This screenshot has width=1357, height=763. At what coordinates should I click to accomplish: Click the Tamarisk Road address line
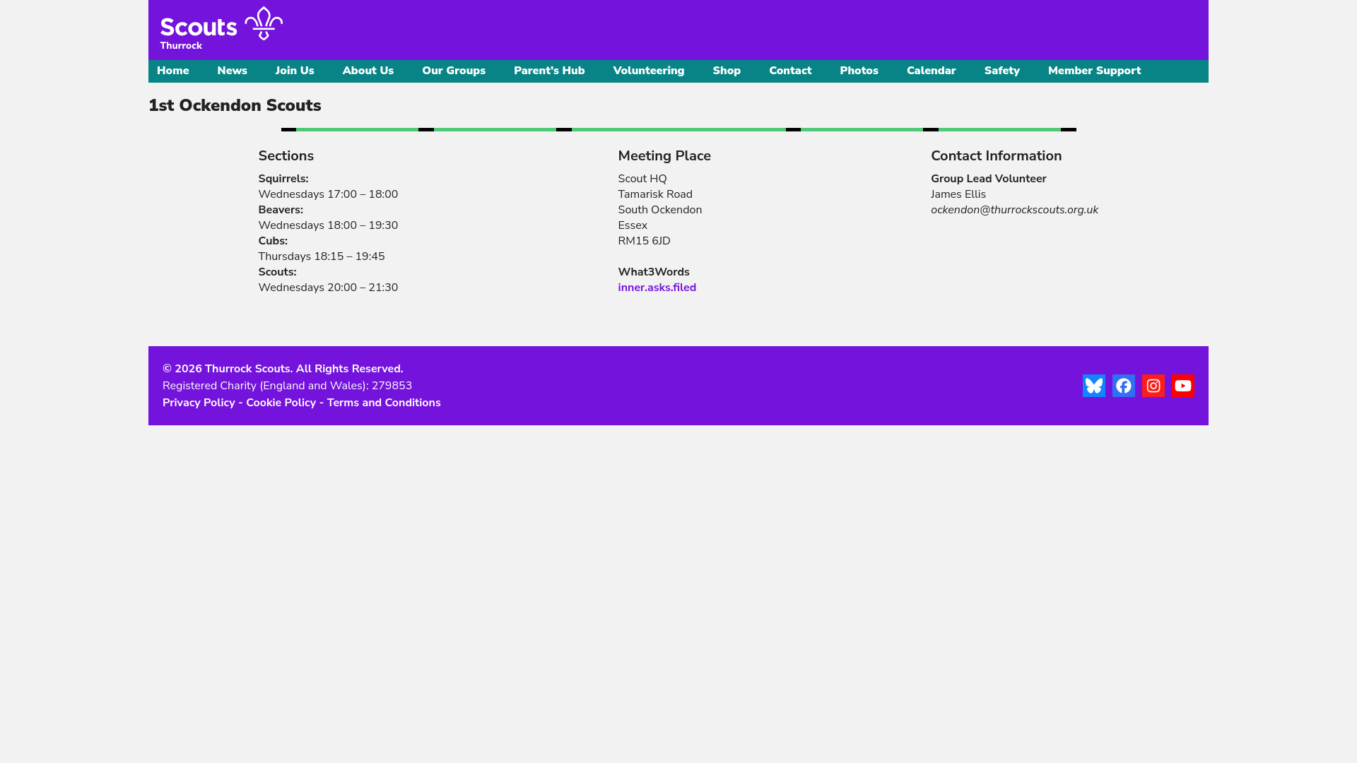pyautogui.click(x=655, y=194)
